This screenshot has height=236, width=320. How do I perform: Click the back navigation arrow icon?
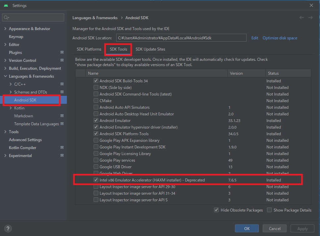301,18
